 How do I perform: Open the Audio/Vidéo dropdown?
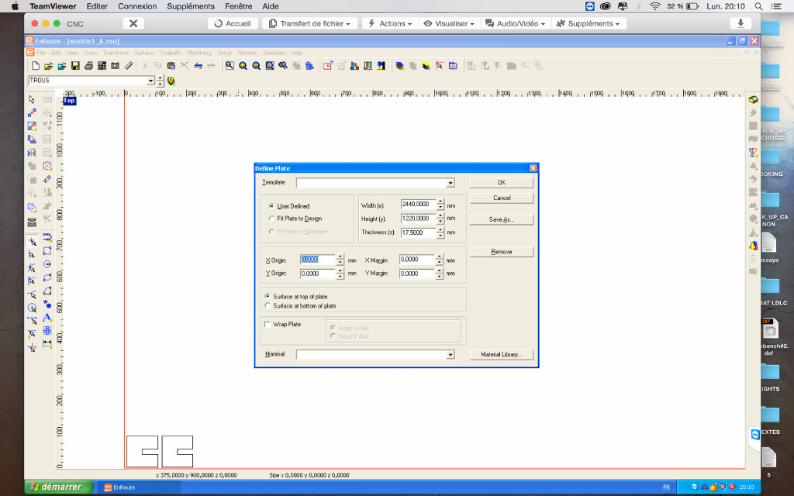point(515,23)
